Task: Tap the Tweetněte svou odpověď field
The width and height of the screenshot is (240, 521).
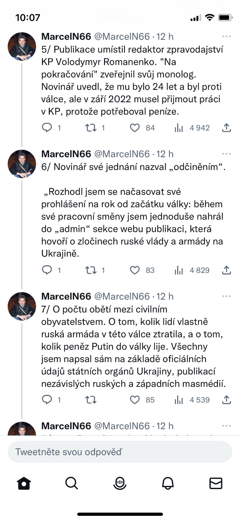Action: click(x=120, y=452)
